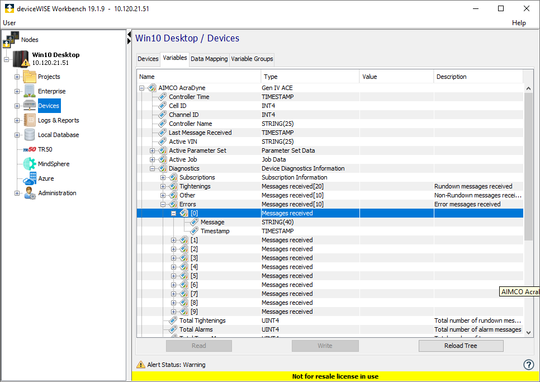Click the Reload Tree button
The image size is (540, 382).
(x=461, y=346)
